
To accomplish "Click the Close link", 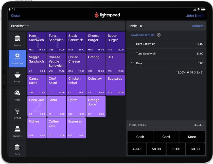I will pyautogui.click(x=15, y=15).
